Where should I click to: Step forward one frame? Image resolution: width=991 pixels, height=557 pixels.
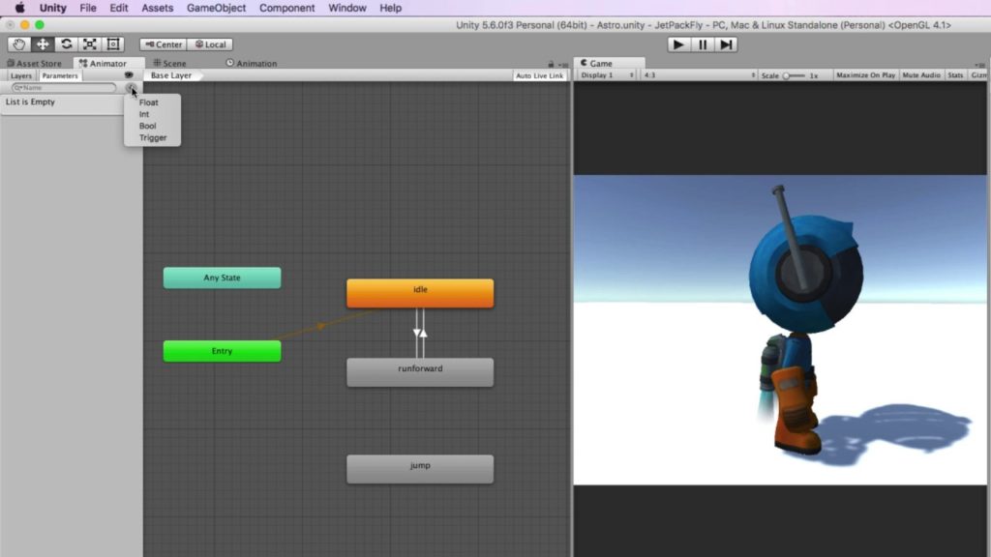[x=726, y=44]
